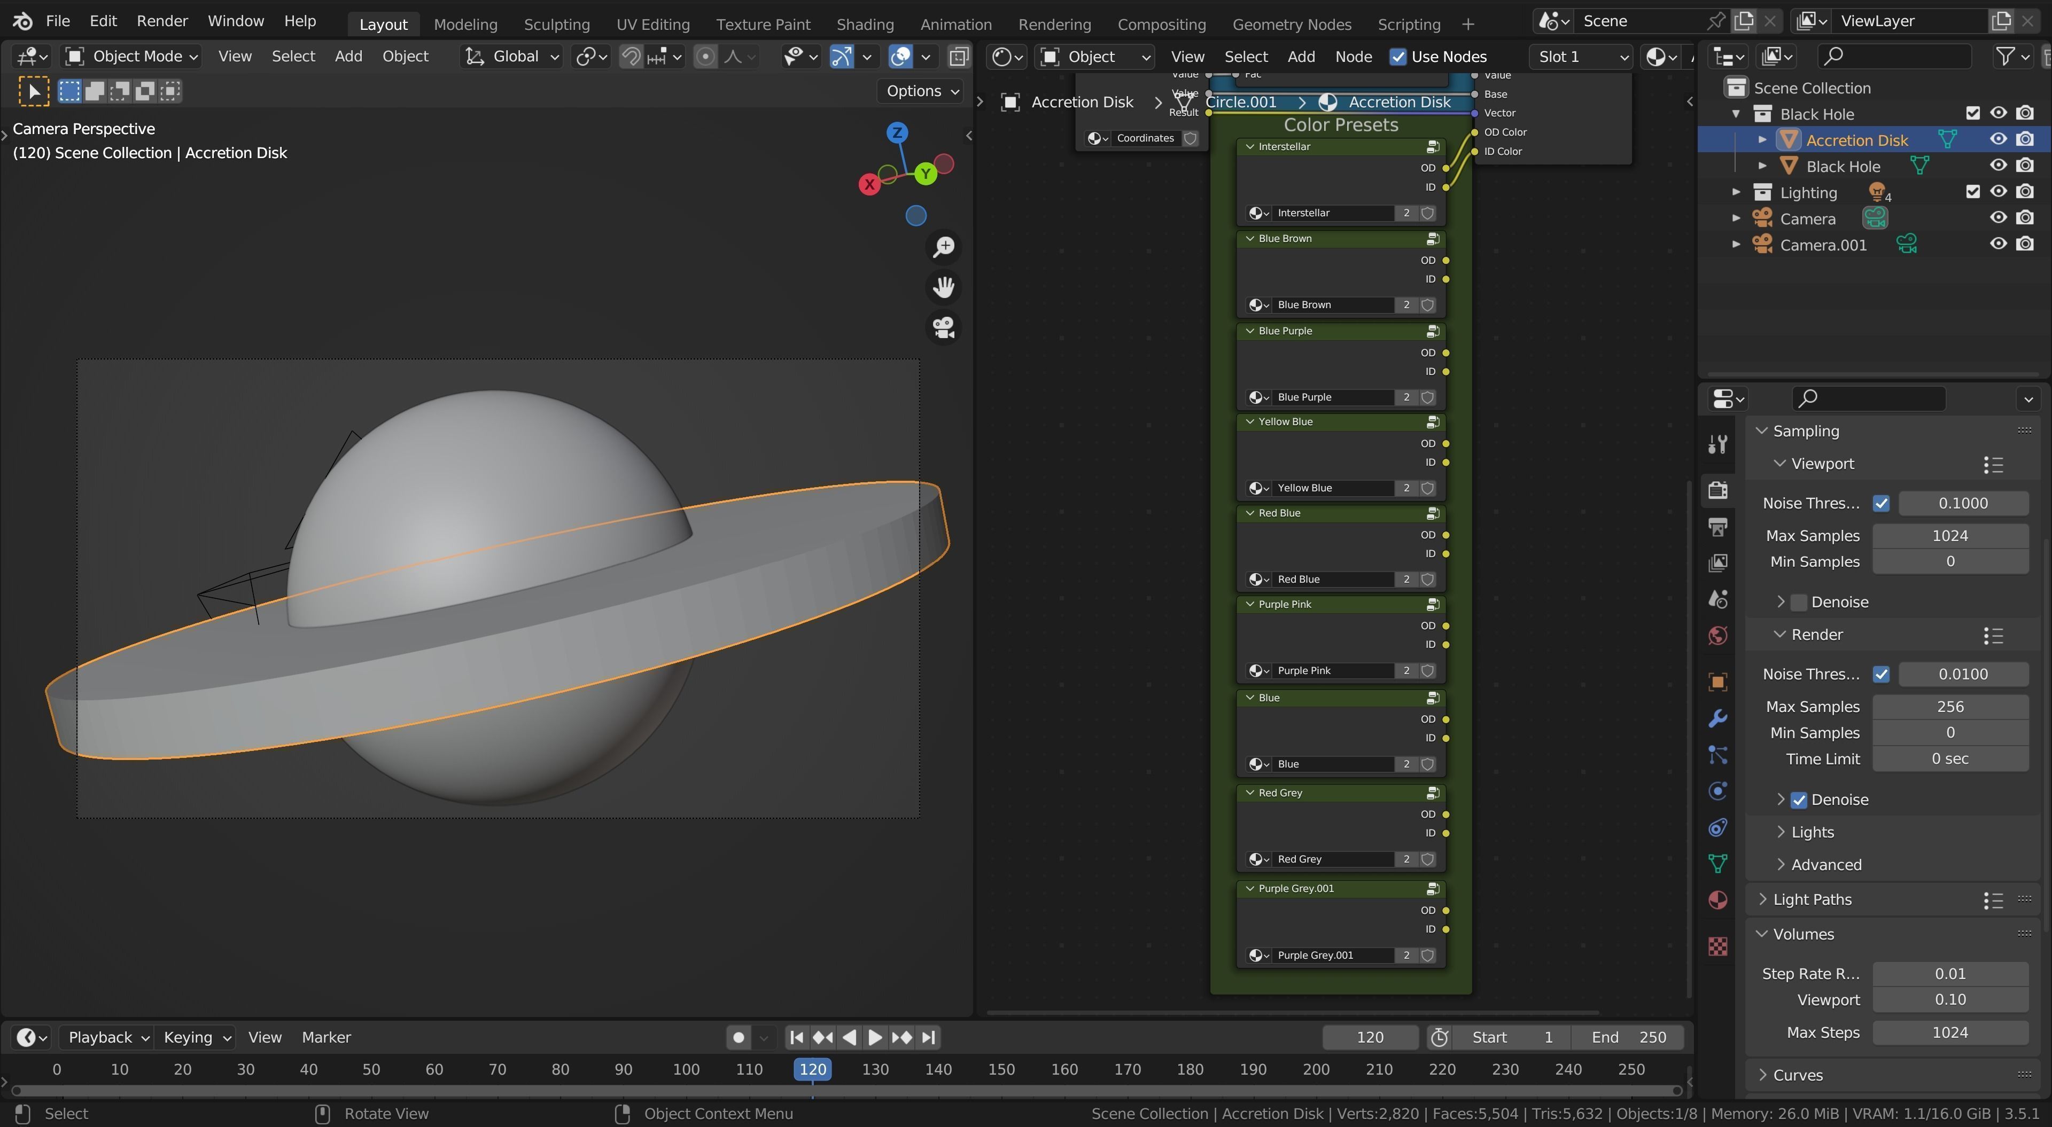Switch to the Shading workspace tab
The width and height of the screenshot is (2052, 1127).
coord(865,24)
